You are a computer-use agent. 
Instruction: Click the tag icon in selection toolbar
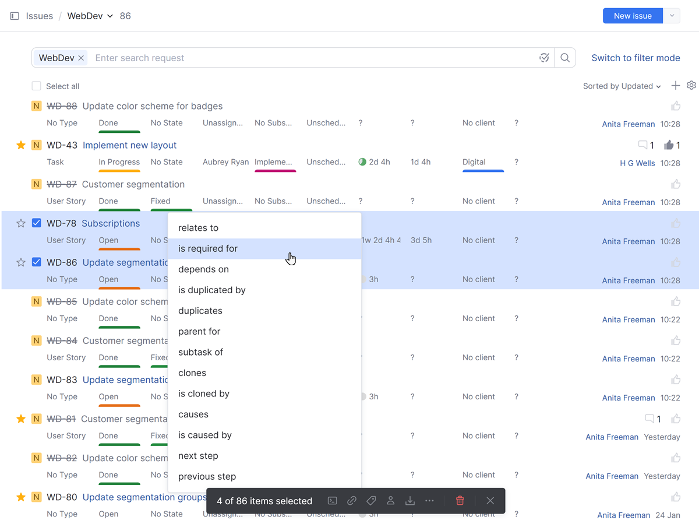tap(371, 501)
